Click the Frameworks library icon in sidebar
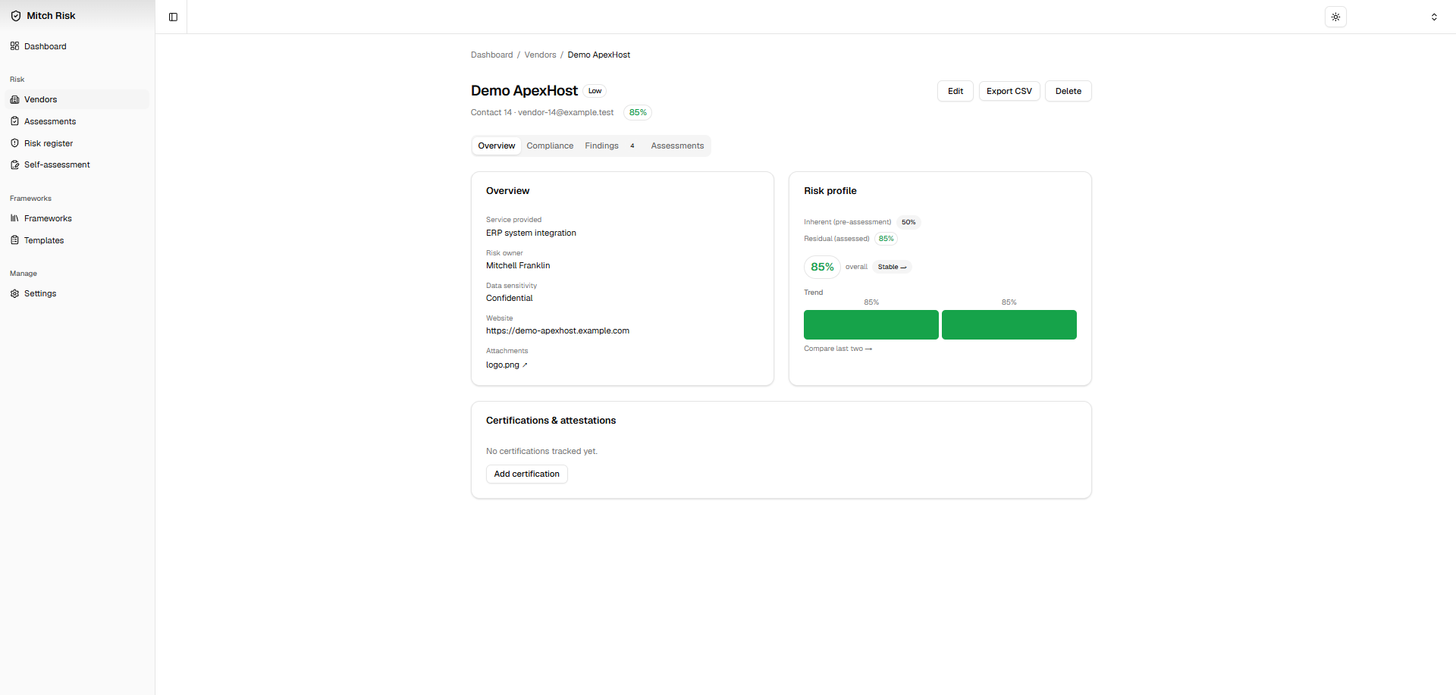Viewport: 1456px width, 695px height. point(14,218)
